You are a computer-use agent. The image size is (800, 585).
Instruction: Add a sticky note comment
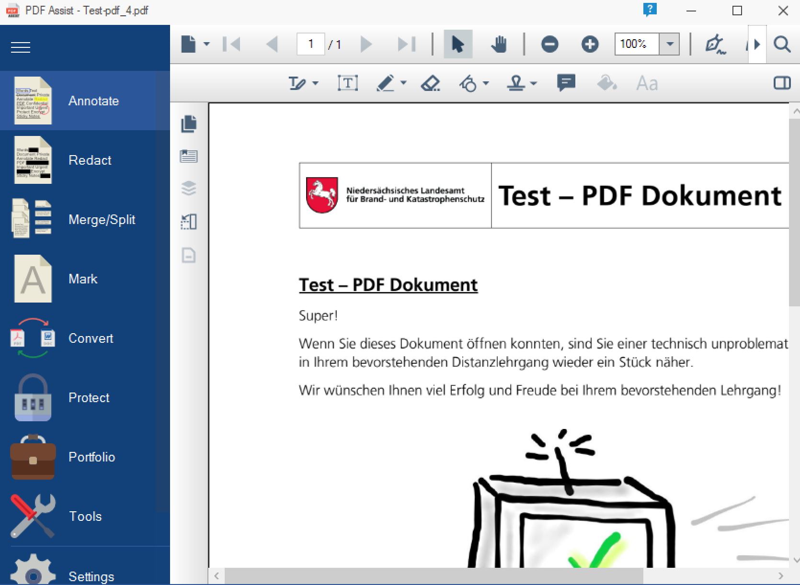point(566,83)
